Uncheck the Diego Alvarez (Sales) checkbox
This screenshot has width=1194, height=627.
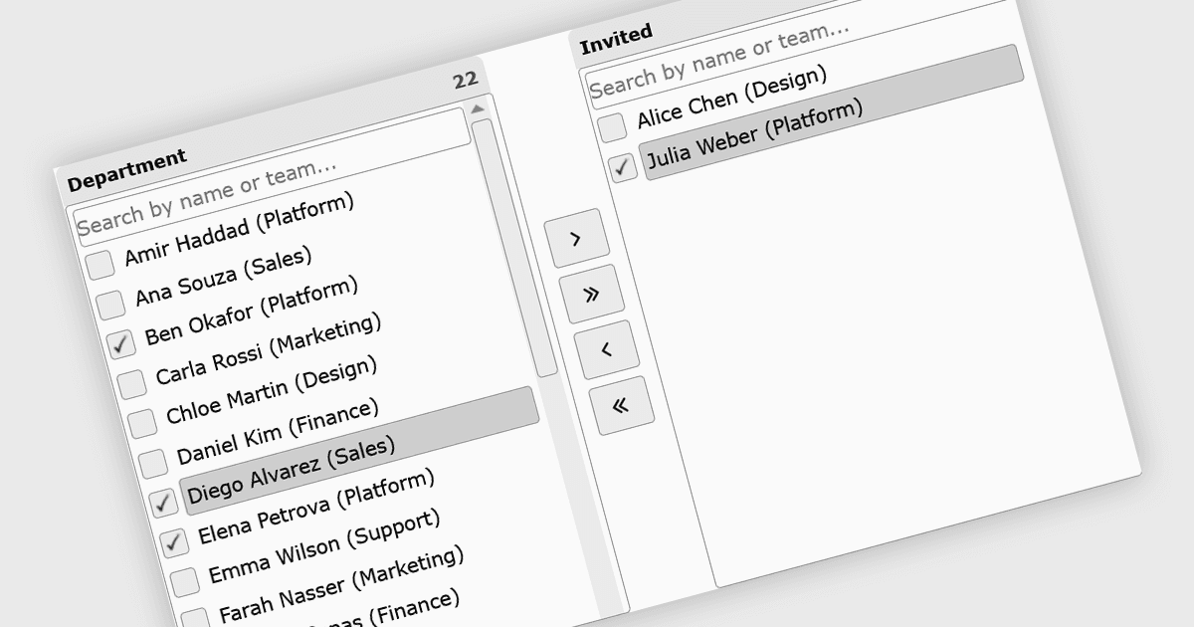coord(164,504)
